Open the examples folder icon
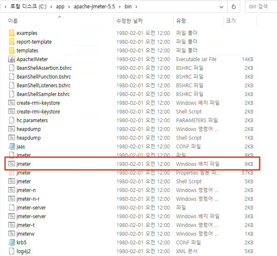Image resolution: width=277 pixels, height=256 pixels. 12,33
